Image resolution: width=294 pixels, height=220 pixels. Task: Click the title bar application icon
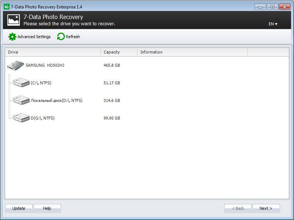coord(7,7)
